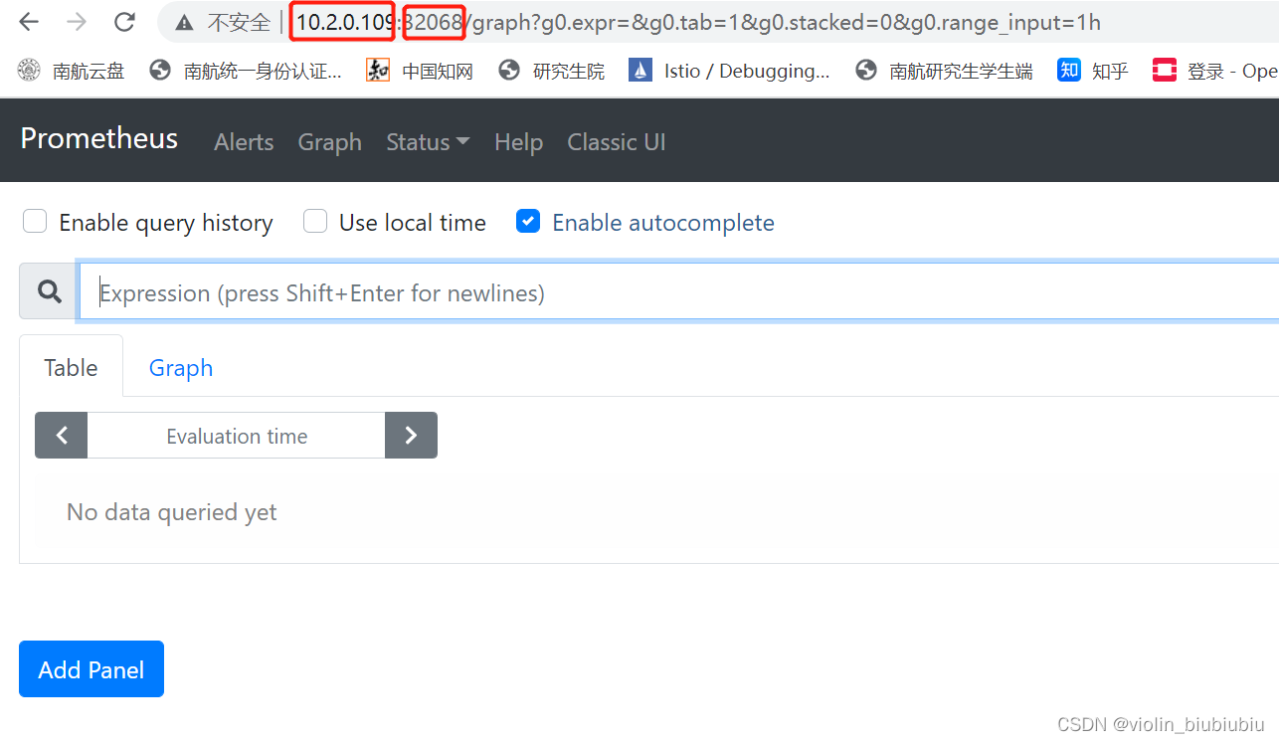Click the magnifier search icon beside expression
This screenshot has height=743, width=1279.
coord(49,291)
